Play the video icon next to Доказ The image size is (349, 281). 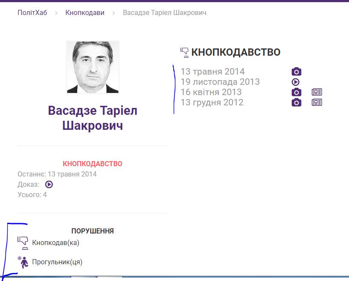pyautogui.click(x=49, y=185)
